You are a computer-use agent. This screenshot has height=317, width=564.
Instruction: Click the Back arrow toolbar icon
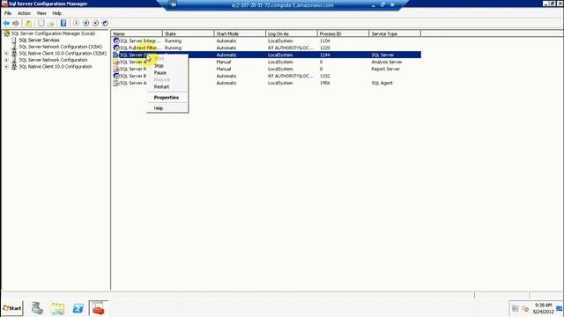[6, 24]
